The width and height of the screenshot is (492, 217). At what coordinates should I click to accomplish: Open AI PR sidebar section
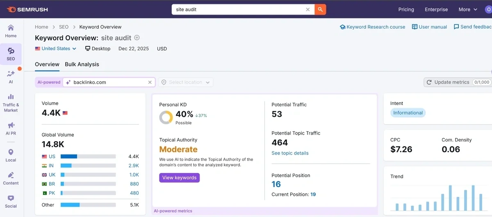click(11, 128)
